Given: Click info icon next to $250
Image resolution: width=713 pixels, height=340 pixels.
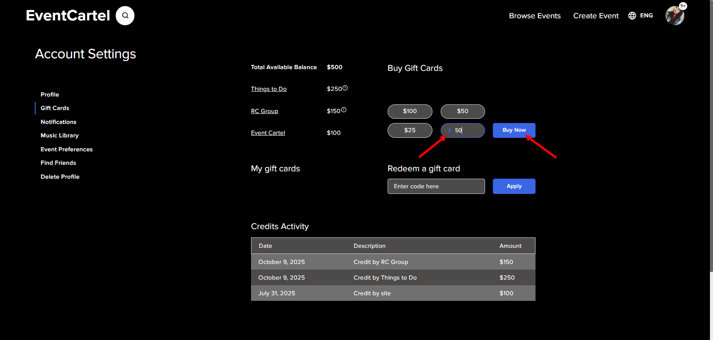Looking at the screenshot, I should tap(345, 88).
